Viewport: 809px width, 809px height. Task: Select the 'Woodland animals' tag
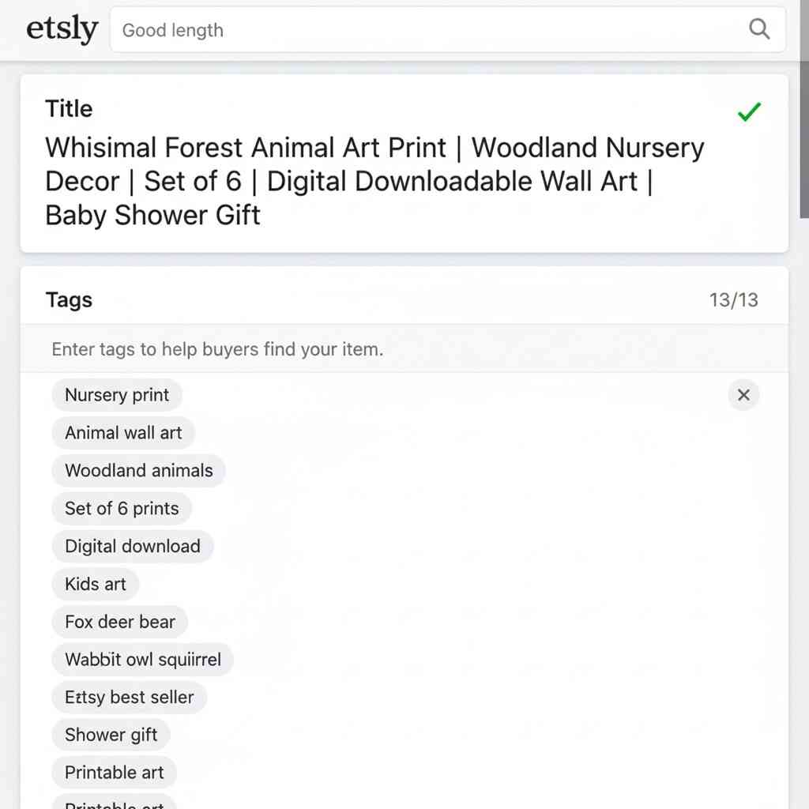139,471
